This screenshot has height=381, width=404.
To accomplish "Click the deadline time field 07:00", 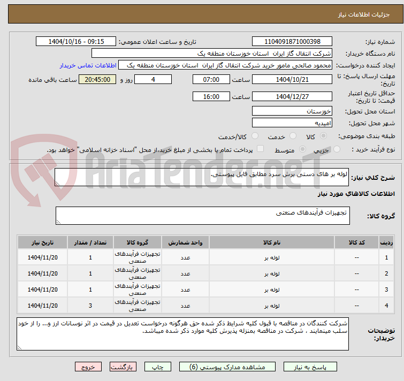I will click(x=211, y=79).
